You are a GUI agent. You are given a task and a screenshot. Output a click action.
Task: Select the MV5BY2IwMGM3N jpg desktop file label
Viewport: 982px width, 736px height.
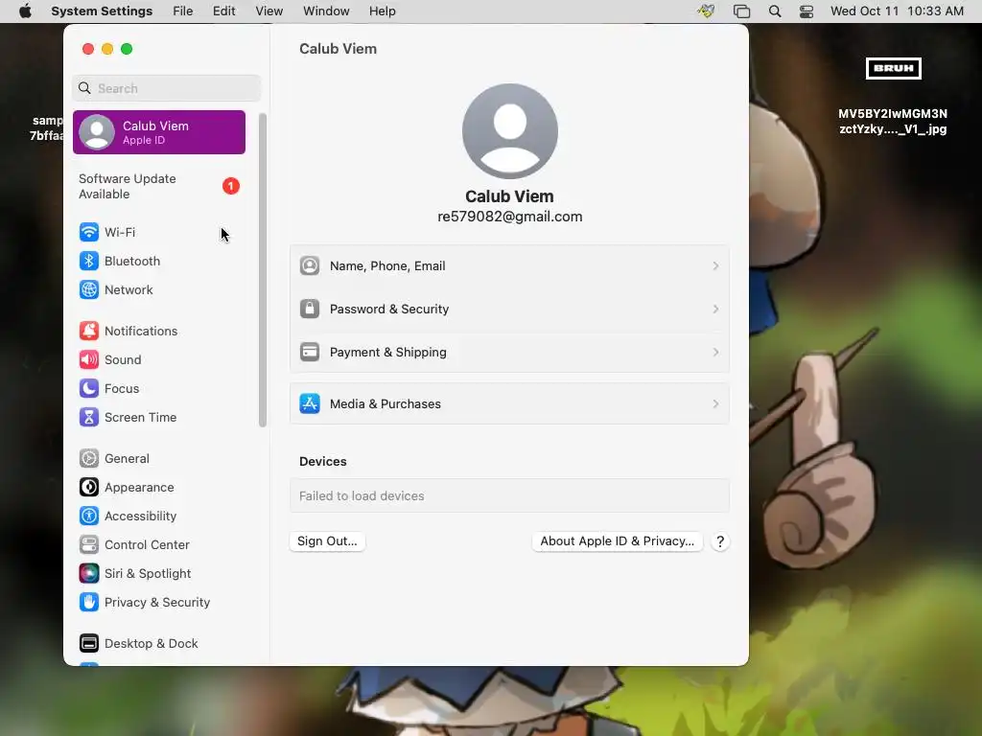click(893, 122)
